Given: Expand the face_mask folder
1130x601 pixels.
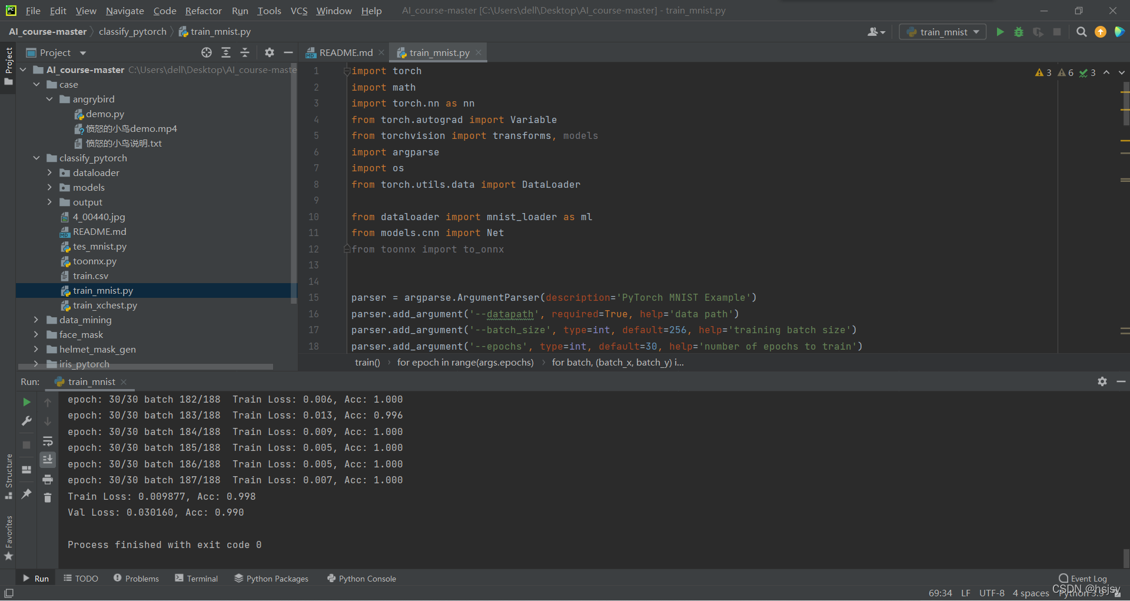Looking at the screenshot, I should [x=36, y=334].
